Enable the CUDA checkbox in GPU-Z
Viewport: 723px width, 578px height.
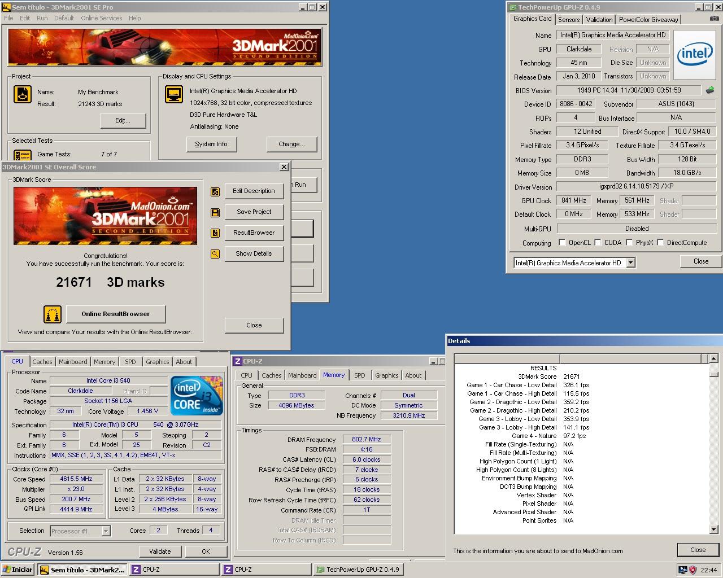point(598,243)
